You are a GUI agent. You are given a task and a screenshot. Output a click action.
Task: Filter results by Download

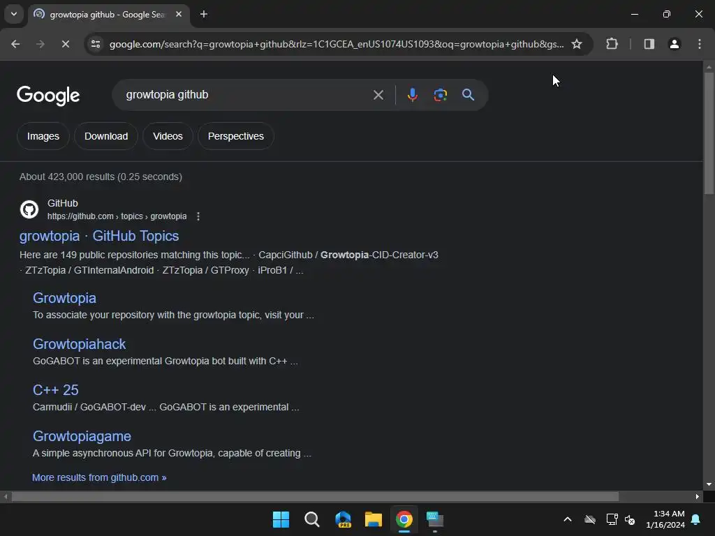[x=106, y=136]
